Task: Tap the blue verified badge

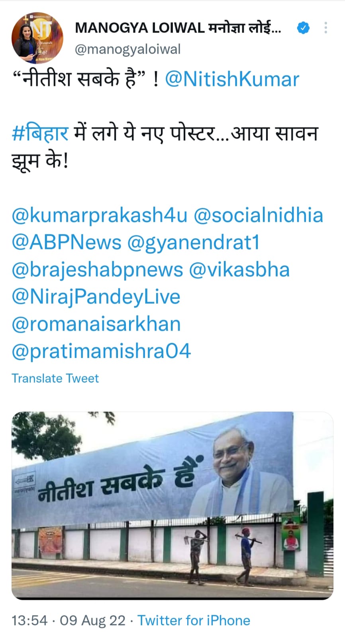Action: tap(304, 28)
